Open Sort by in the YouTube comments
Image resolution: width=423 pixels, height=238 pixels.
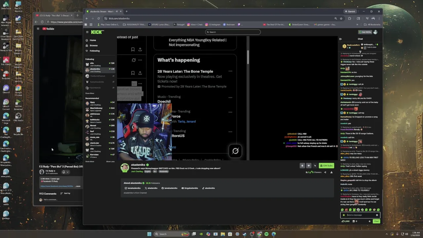click(x=65, y=193)
